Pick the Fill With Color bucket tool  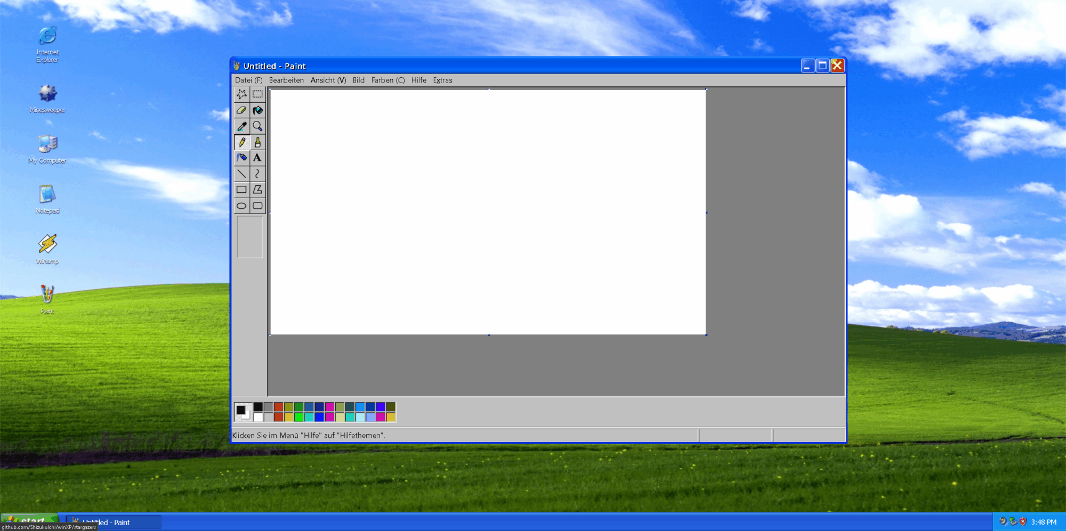(257, 110)
